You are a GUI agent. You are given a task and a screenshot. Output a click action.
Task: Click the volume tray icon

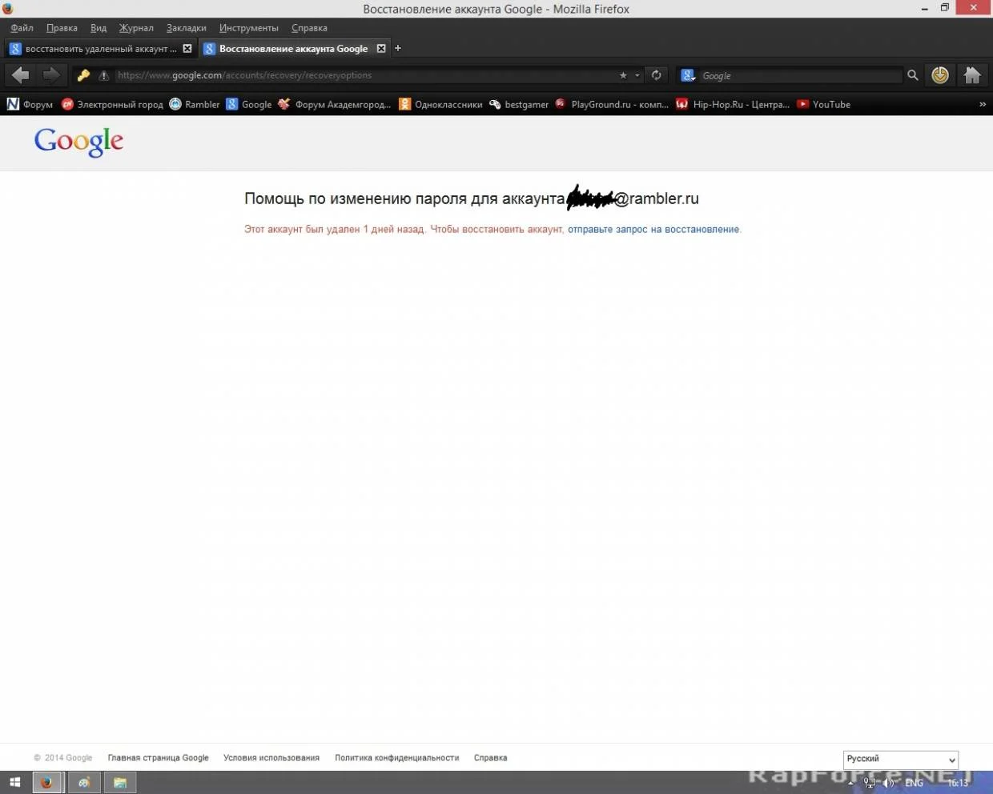(x=888, y=783)
